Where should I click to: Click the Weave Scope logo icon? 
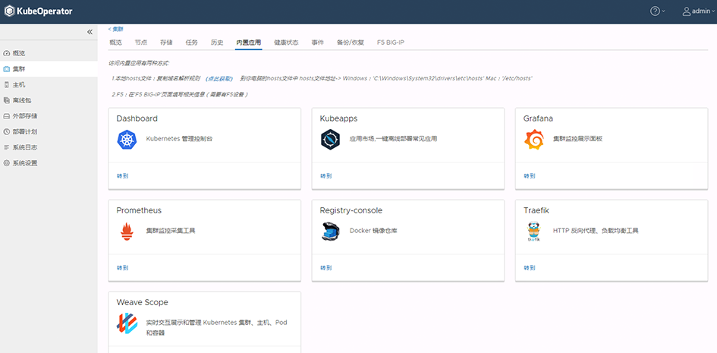coord(127,323)
